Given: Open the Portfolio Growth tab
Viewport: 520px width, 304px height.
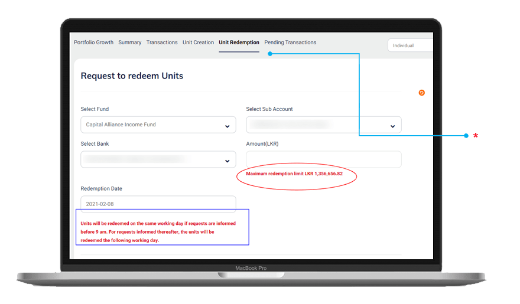Looking at the screenshot, I should 93,43.
